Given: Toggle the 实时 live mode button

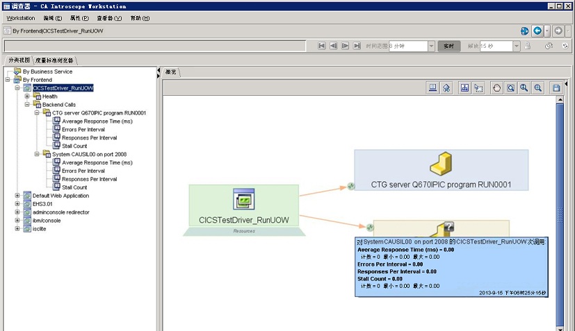Looking at the screenshot, I should (449, 46).
